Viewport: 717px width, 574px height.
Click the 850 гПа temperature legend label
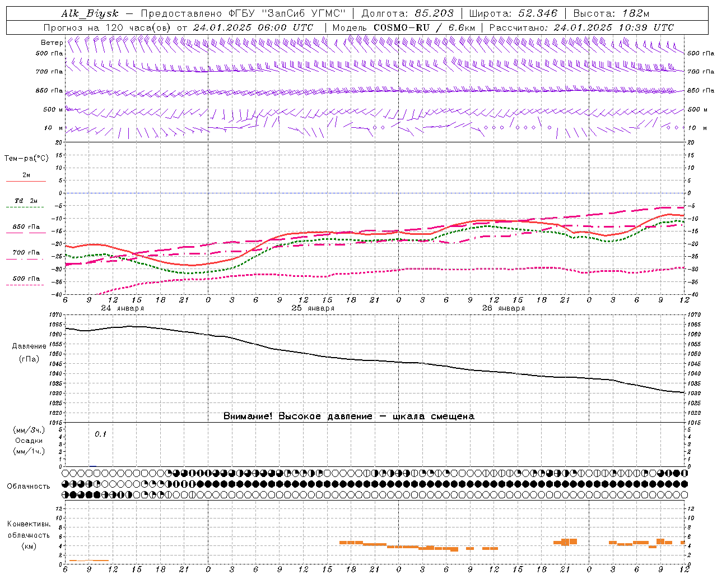(x=26, y=227)
